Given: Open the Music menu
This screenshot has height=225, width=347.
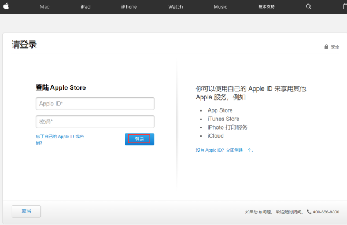Looking at the screenshot, I should point(220,7).
